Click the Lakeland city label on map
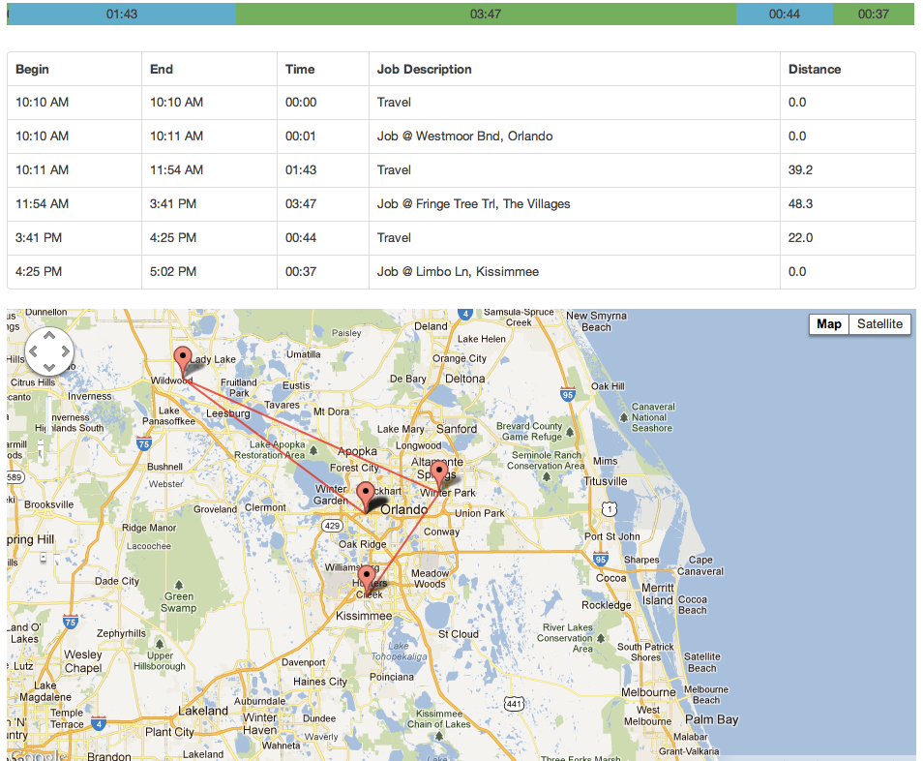The width and height of the screenshot is (923, 761). click(203, 711)
